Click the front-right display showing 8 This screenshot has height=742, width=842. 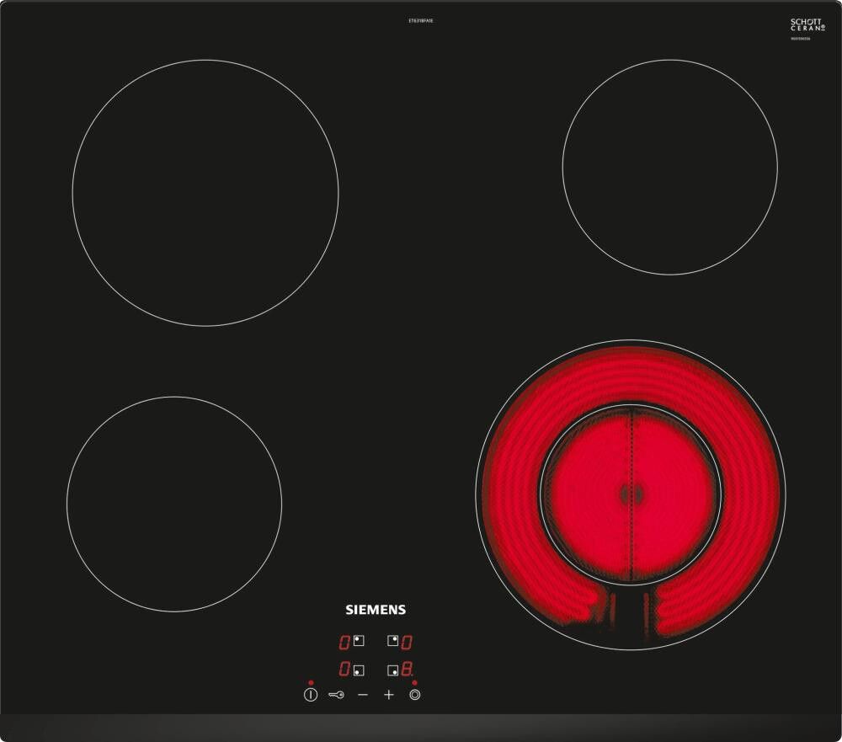click(407, 670)
